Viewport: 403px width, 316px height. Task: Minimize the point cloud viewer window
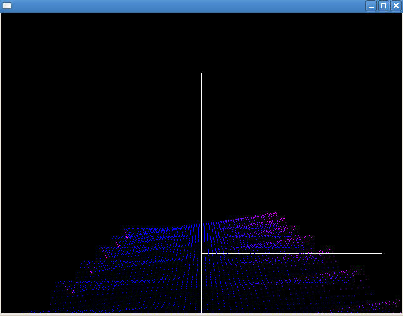371,6
